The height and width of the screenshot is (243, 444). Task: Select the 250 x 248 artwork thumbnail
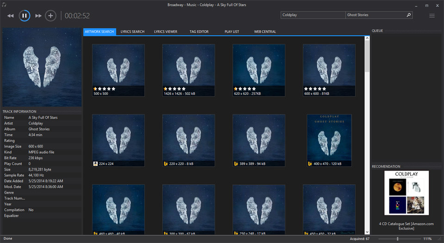click(x=259, y=209)
